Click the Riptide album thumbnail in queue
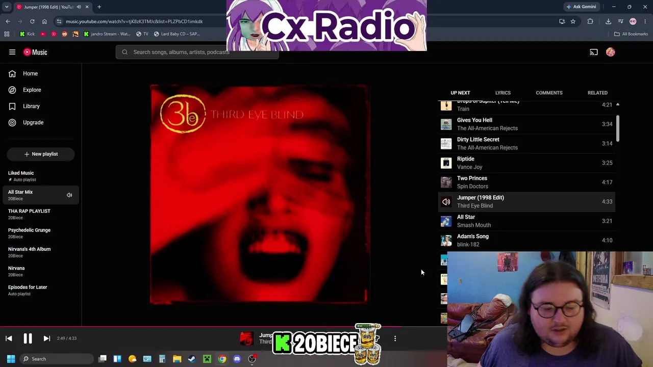 point(446,163)
